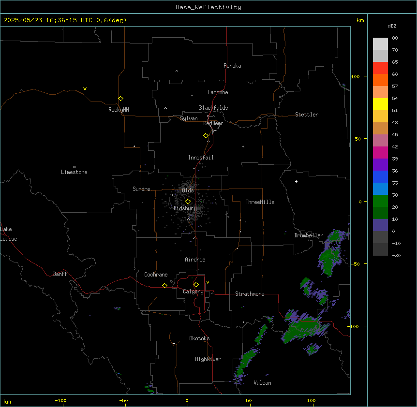
Task: Click the Lake Louise label
Action: pos(9,234)
